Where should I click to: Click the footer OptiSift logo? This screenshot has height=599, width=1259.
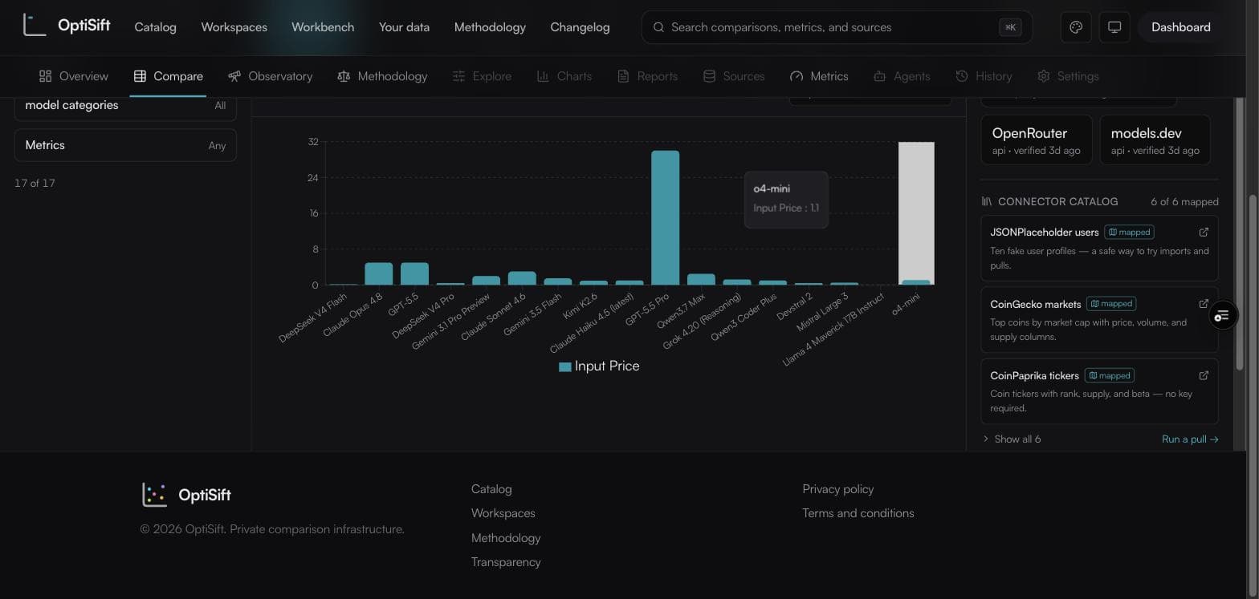click(186, 495)
